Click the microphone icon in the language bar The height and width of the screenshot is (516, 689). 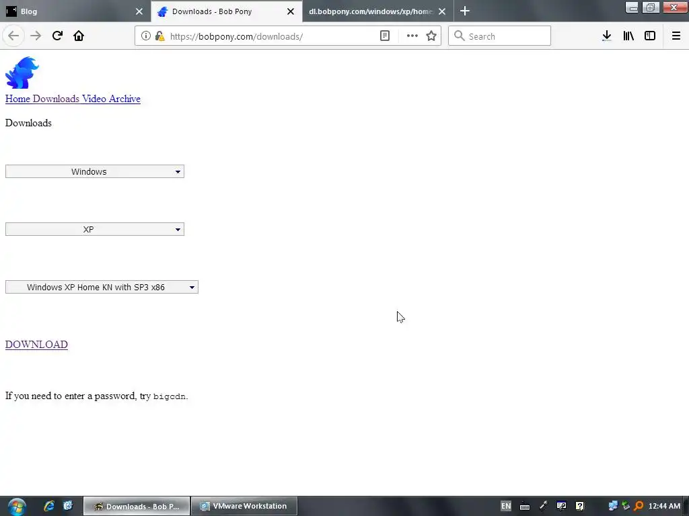click(544, 506)
